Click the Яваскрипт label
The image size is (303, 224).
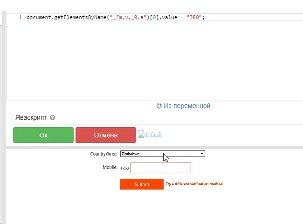(x=31, y=118)
